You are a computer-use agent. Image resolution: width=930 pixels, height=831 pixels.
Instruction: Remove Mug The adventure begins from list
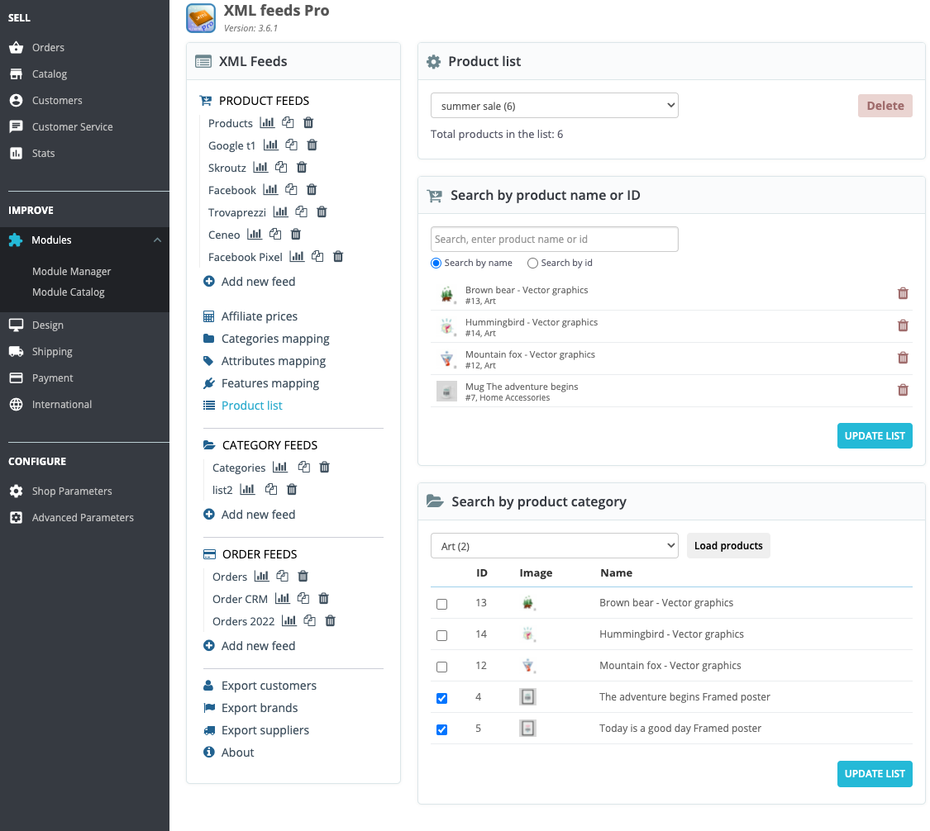(903, 390)
